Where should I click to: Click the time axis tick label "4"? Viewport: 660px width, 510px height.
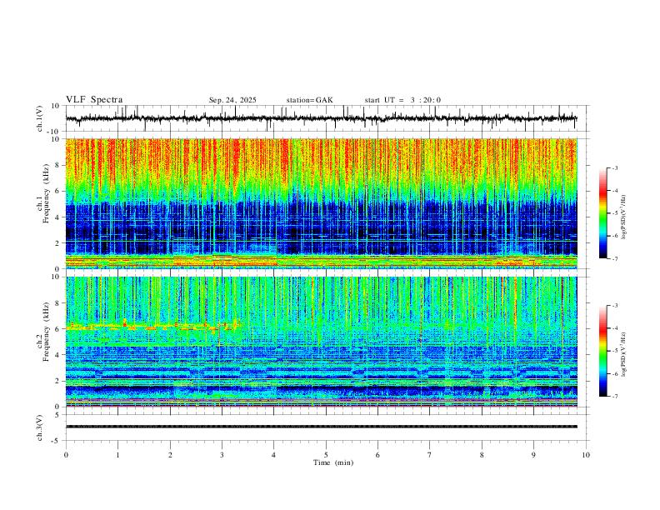(x=274, y=455)
